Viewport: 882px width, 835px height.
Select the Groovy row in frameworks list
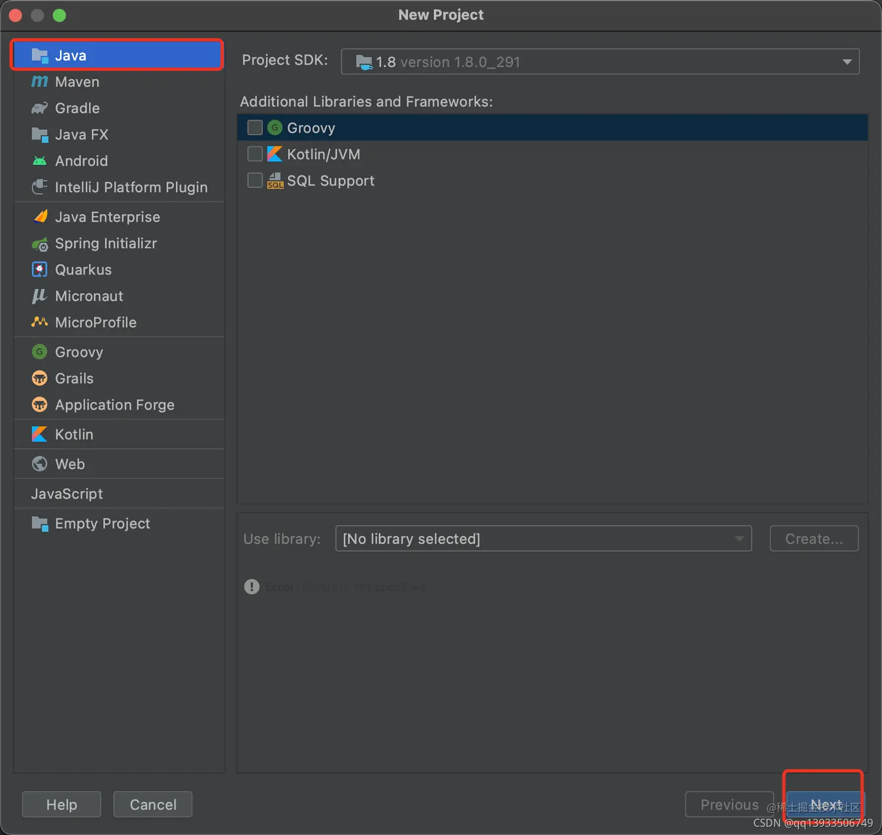point(552,127)
